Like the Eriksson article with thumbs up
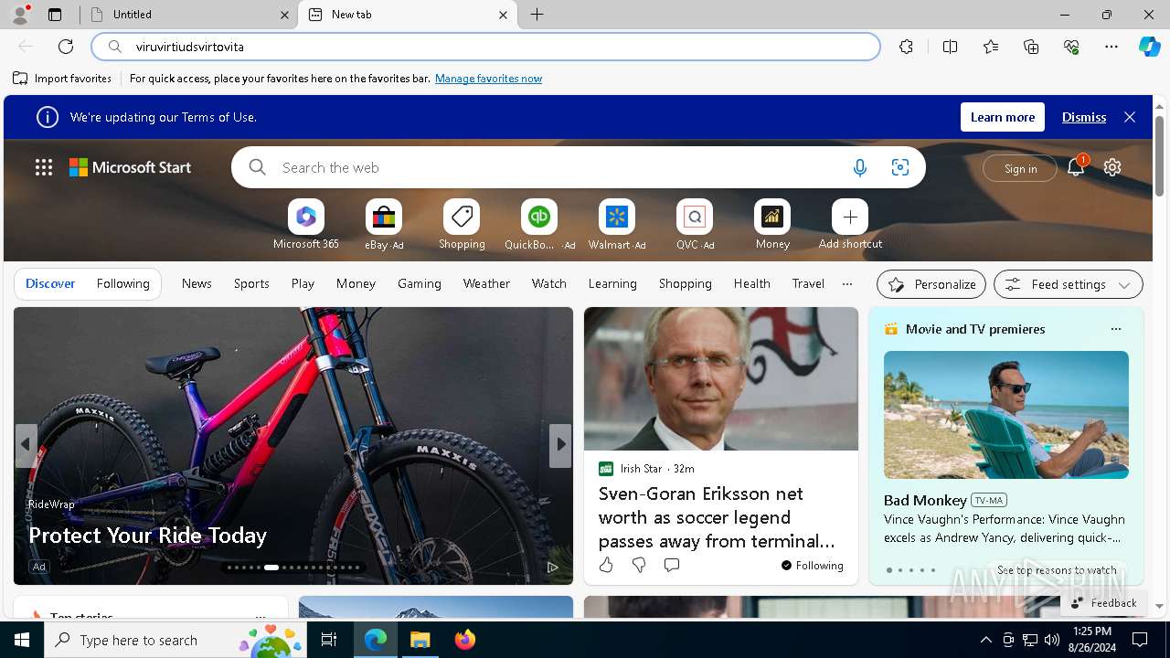Image resolution: width=1170 pixels, height=658 pixels. click(x=606, y=566)
